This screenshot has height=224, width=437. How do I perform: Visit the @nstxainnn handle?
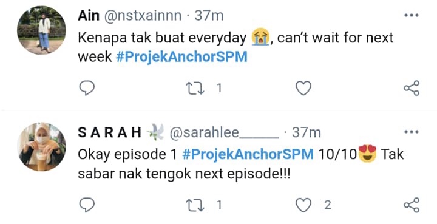pos(143,16)
